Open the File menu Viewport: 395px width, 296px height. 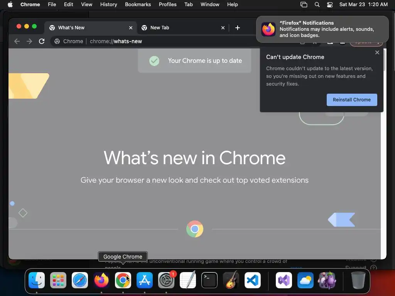[52, 5]
